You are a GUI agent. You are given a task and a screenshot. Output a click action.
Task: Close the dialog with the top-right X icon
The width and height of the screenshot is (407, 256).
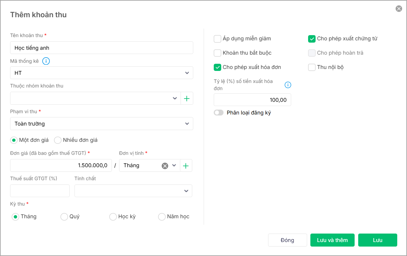coord(399,9)
